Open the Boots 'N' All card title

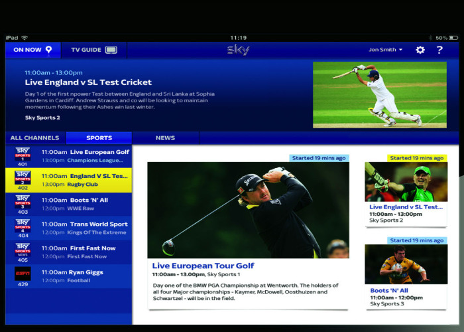click(389, 291)
